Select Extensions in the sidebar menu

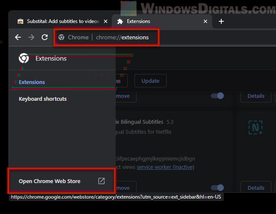click(x=32, y=82)
